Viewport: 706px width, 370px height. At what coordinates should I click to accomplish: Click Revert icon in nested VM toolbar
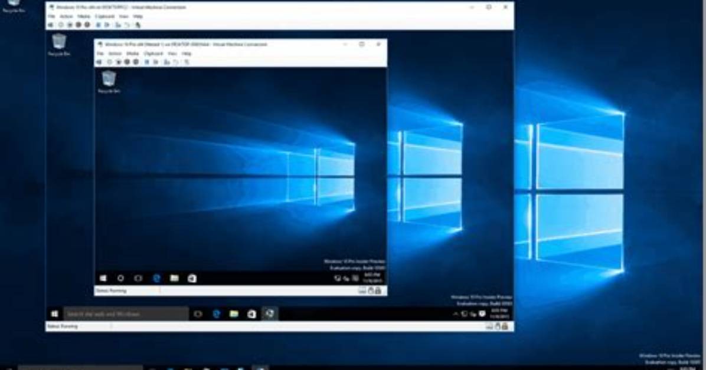click(177, 62)
